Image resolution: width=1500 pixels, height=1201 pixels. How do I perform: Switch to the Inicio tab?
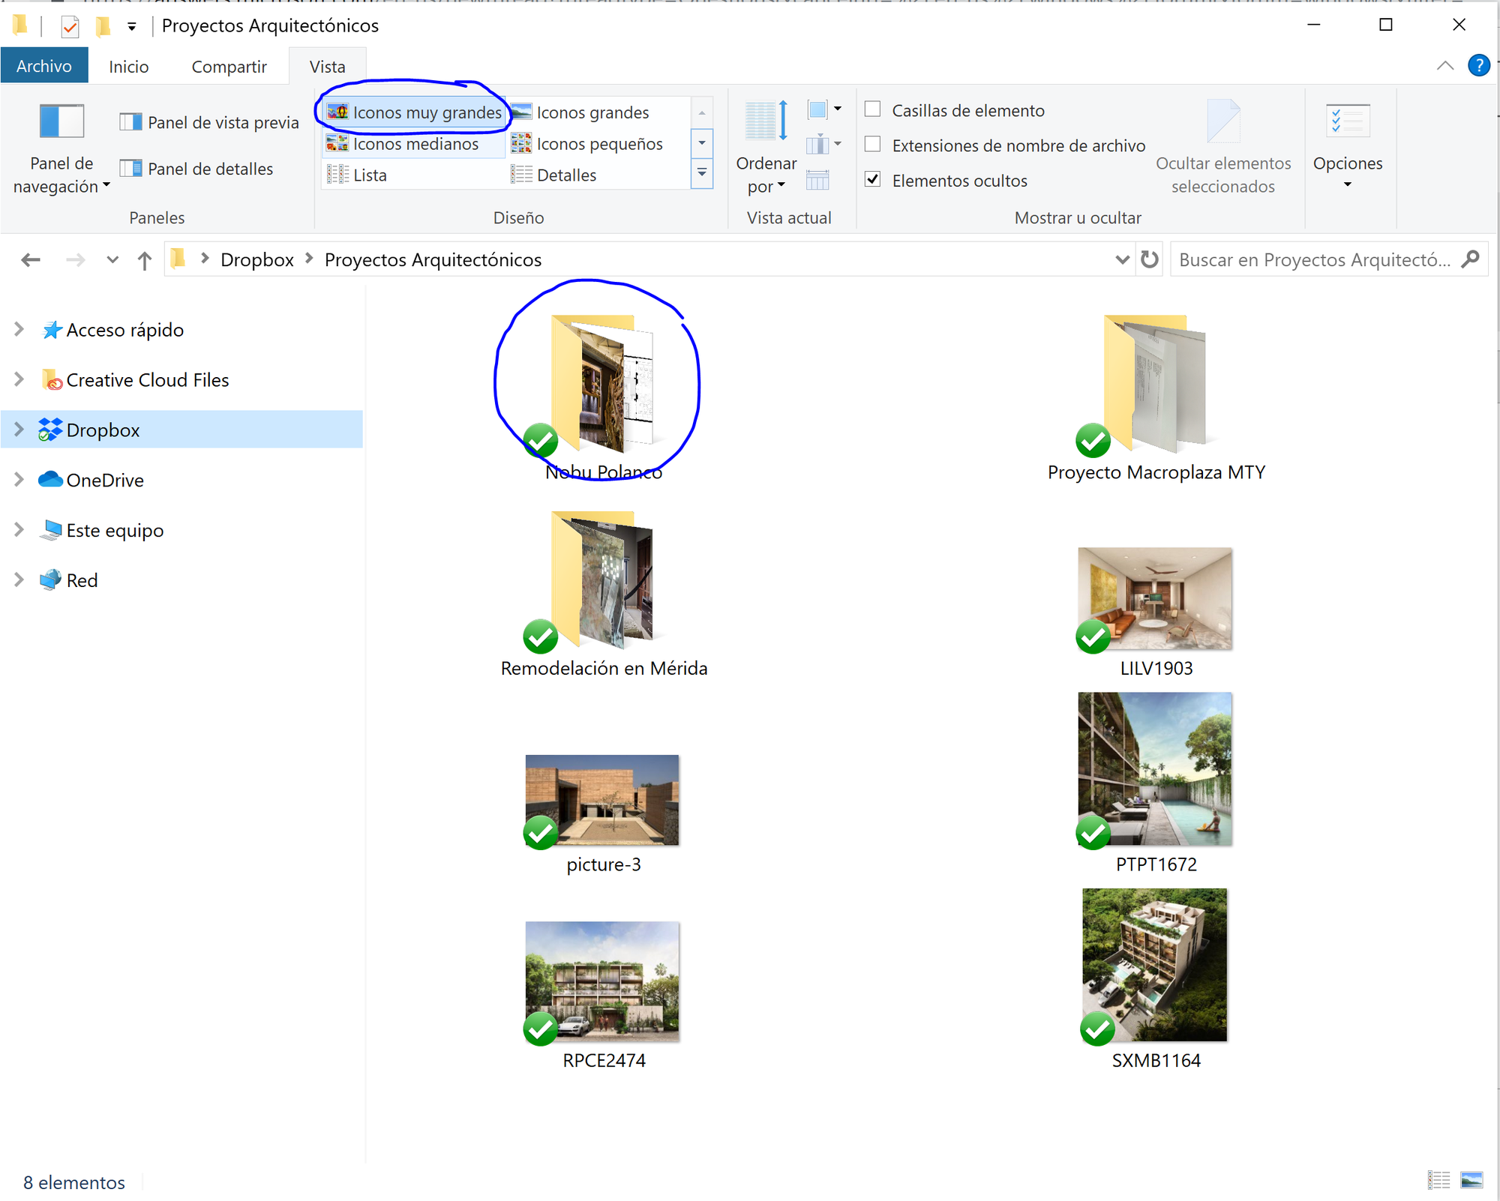pyautogui.click(x=129, y=67)
